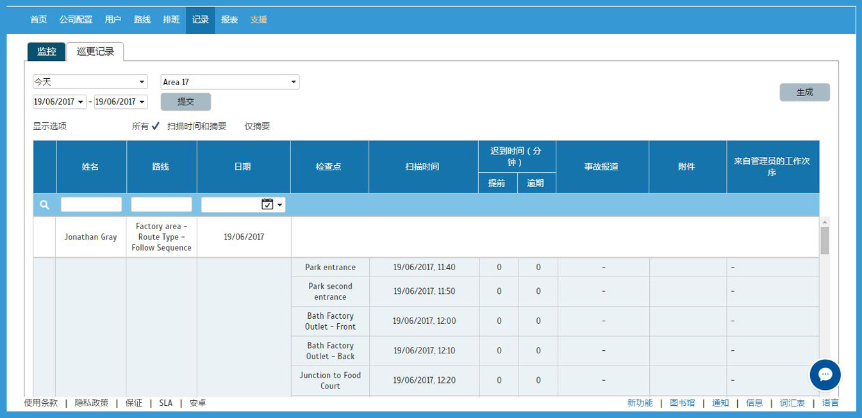Open the Area 17 dropdown

(229, 82)
